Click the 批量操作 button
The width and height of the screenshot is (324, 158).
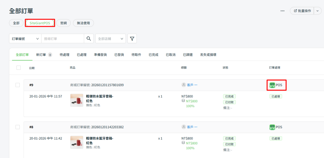click(x=302, y=11)
